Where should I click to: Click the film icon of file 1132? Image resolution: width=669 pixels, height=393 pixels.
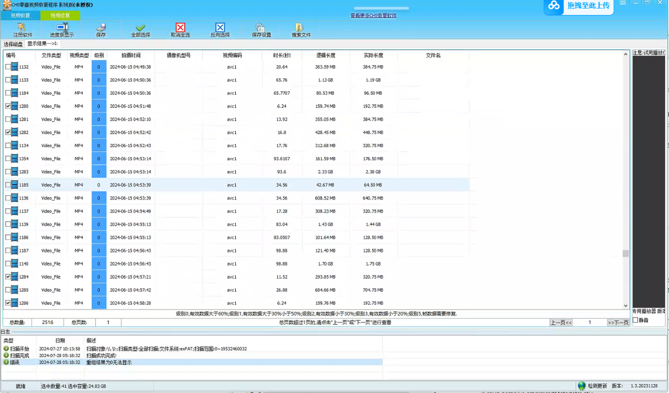[x=14, y=66]
